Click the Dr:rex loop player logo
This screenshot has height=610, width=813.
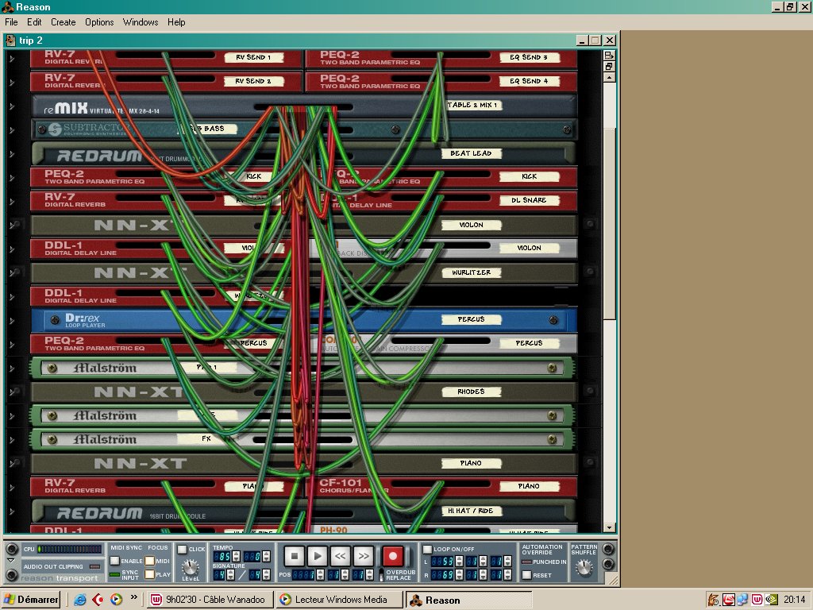point(82,318)
